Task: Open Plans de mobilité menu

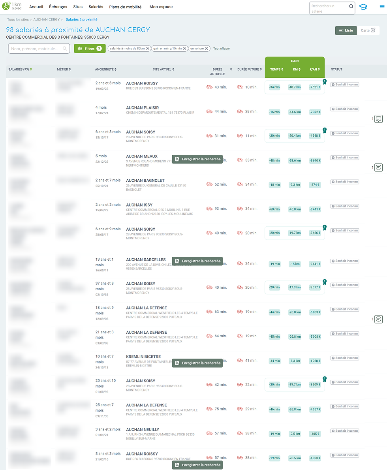Action: point(125,7)
